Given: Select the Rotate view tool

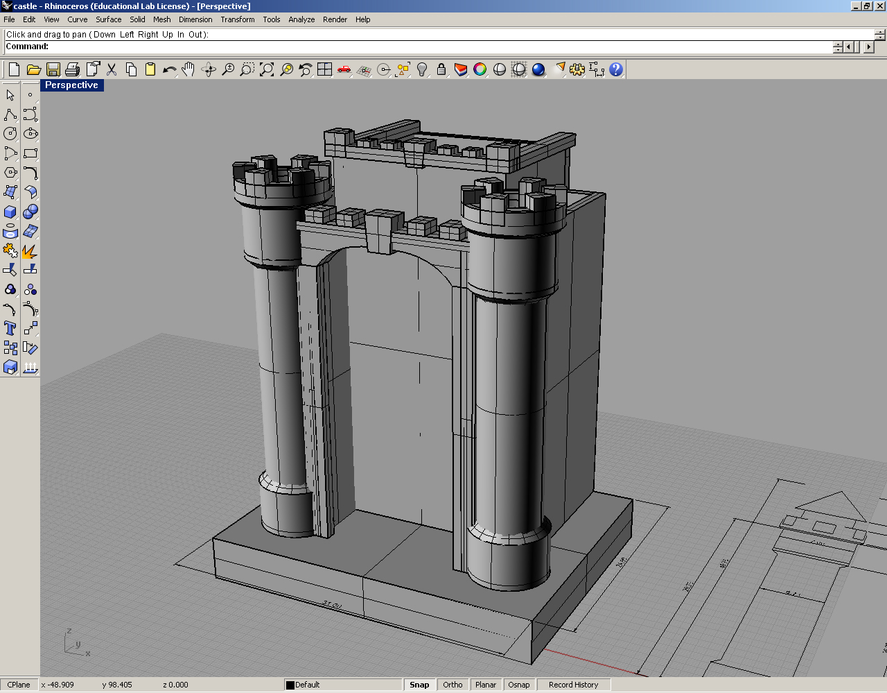Looking at the screenshot, I should click(x=208, y=69).
